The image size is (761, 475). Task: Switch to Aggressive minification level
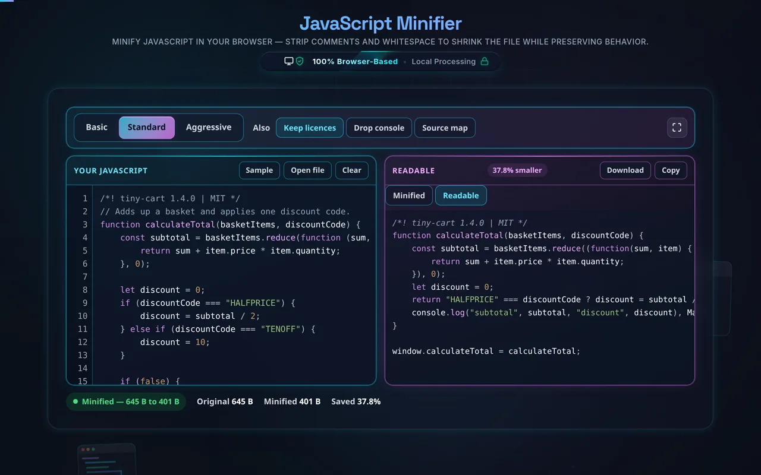tap(209, 127)
